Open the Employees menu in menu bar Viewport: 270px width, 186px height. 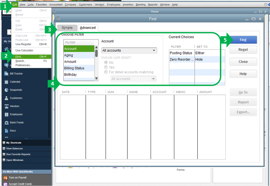(114, 5)
